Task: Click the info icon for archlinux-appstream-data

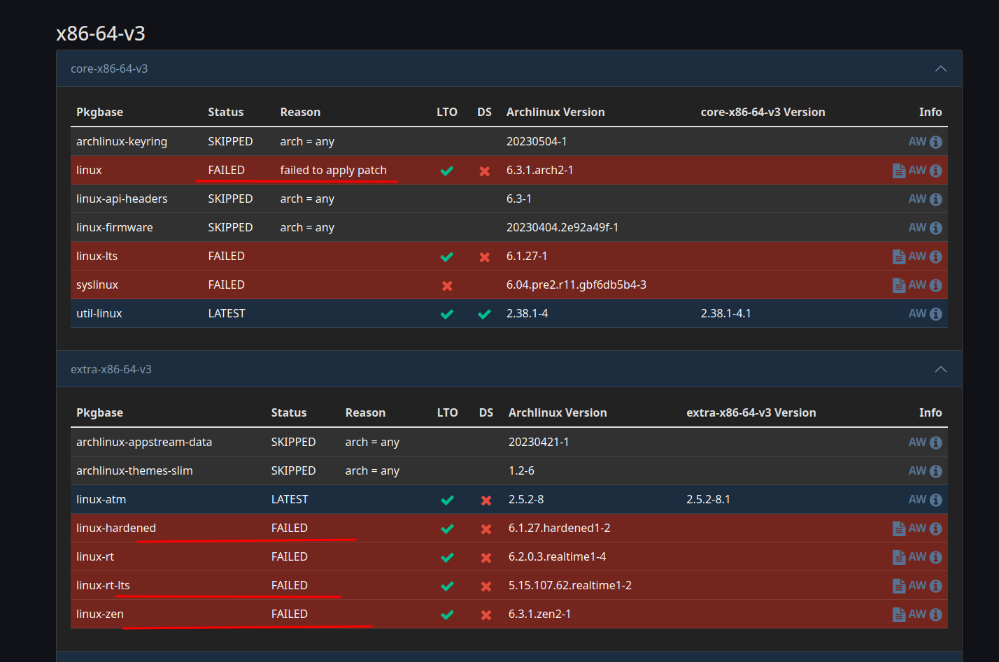Action: pos(936,442)
